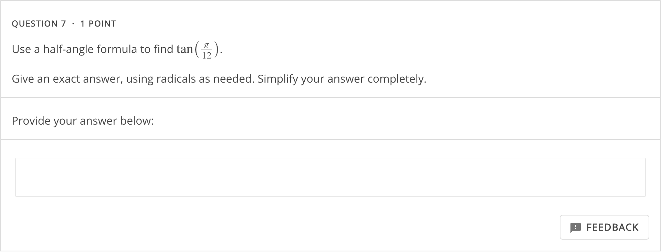
Task: Click the exact answer instruction sentence
Action: click(219, 79)
